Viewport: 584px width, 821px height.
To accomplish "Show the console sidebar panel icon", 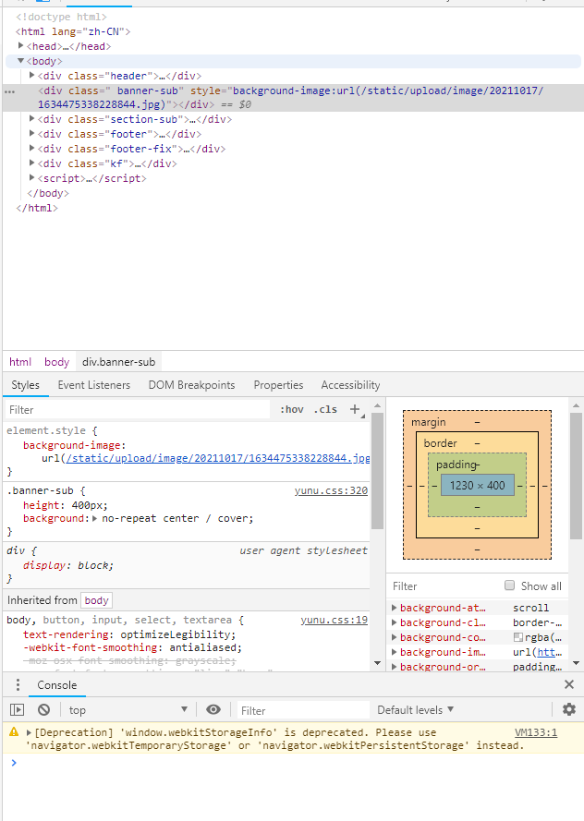I will 18,710.
